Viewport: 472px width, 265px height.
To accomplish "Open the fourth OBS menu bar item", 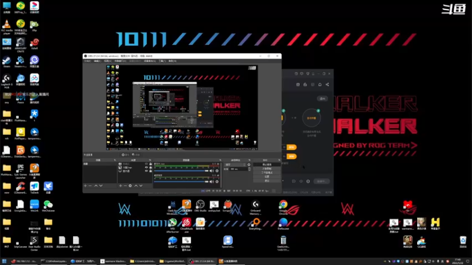I will click(x=120, y=61).
